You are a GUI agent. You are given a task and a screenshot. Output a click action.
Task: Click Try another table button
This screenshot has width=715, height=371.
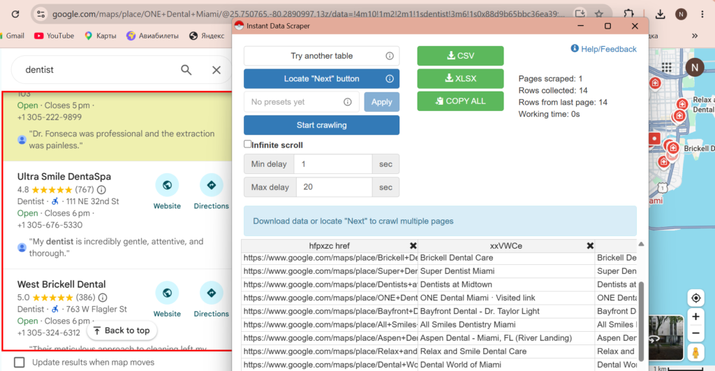321,56
